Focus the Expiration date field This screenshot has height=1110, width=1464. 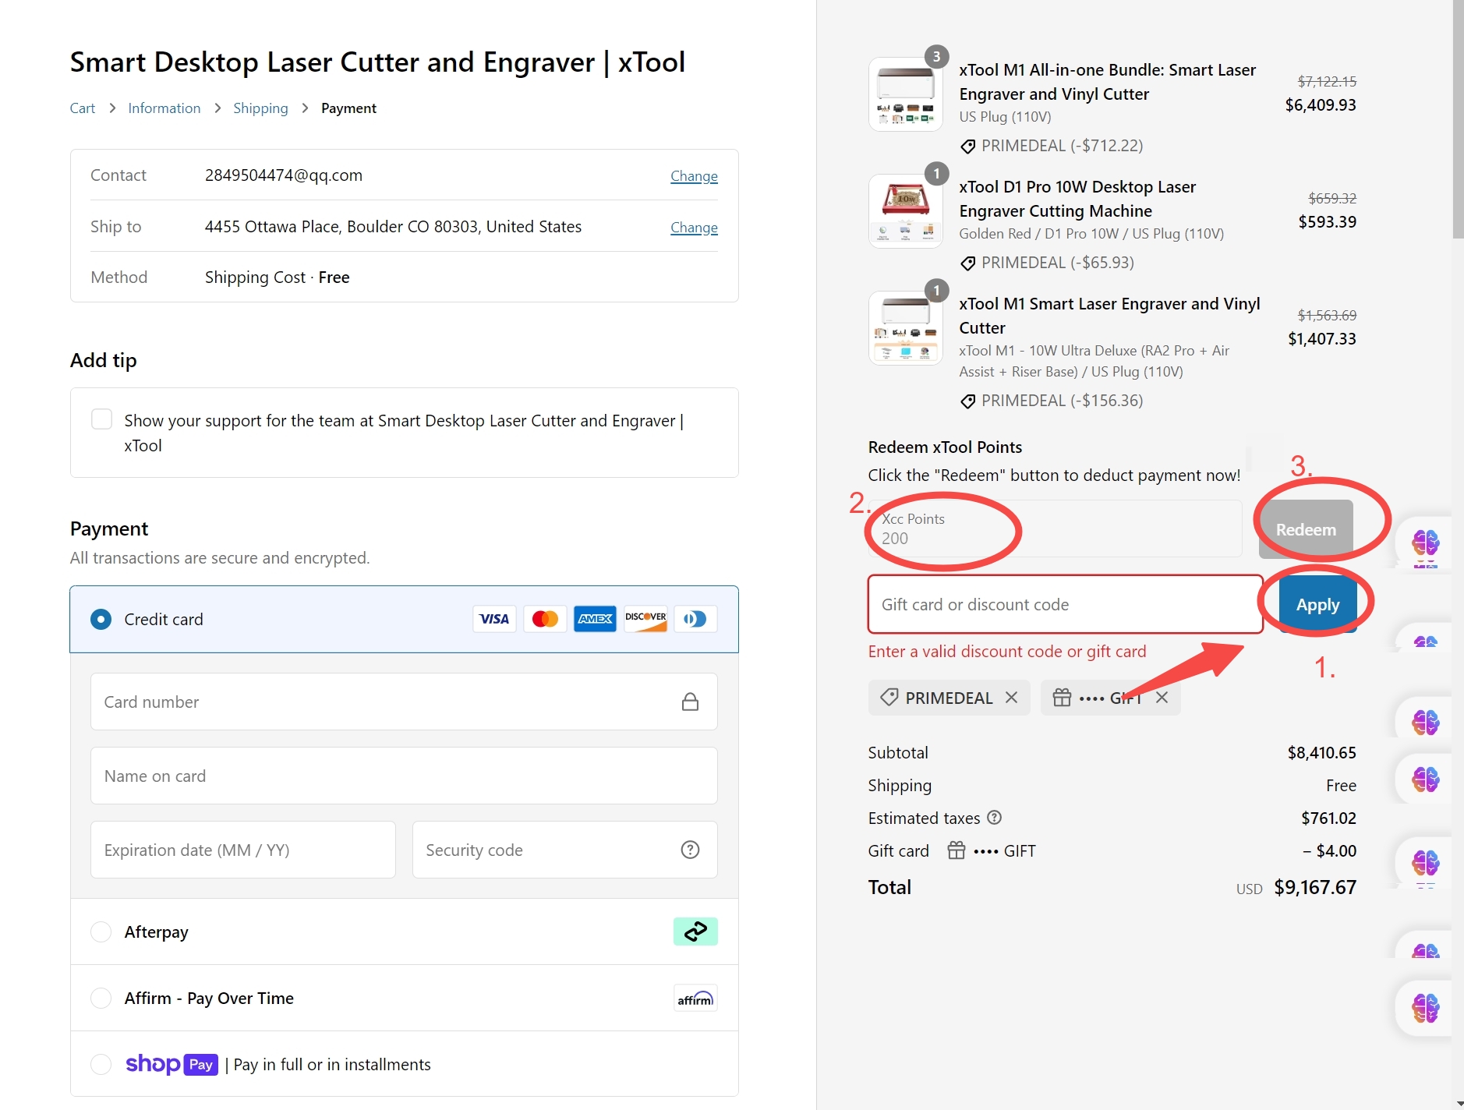(243, 850)
